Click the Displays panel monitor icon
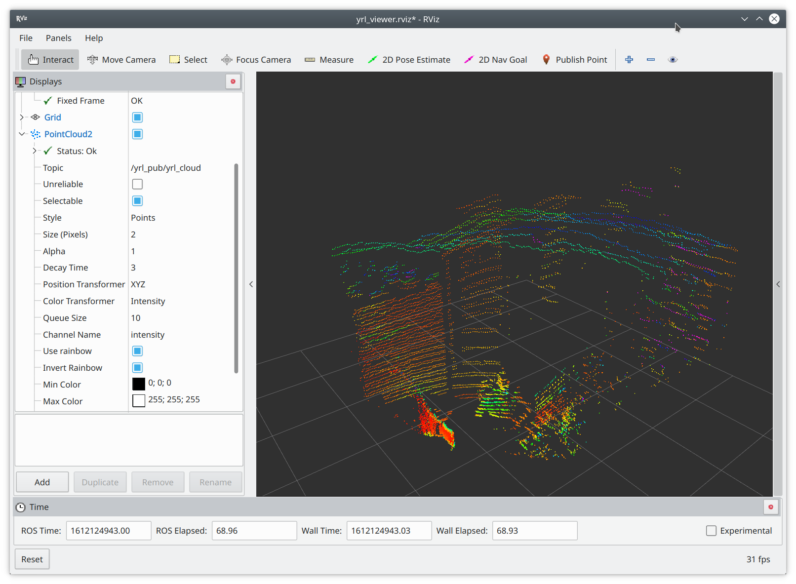 (x=20, y=81)
